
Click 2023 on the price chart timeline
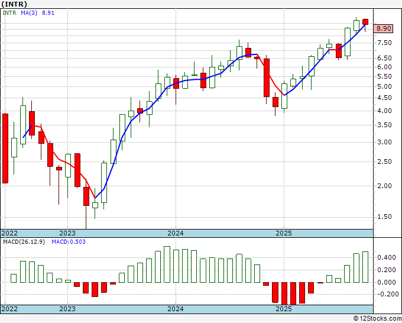tap(67, 233)
